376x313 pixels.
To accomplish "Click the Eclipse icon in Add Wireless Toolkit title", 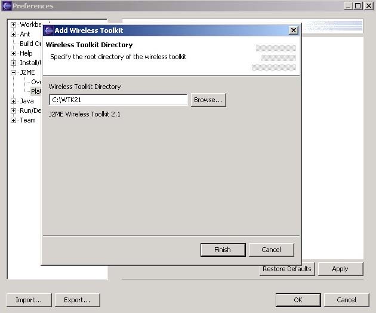I will point(49,30).
